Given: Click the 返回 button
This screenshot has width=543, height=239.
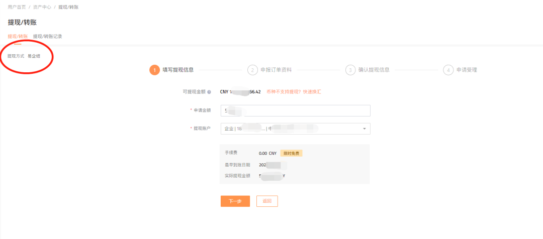Looking at the screenshot, I should [267, 201].
